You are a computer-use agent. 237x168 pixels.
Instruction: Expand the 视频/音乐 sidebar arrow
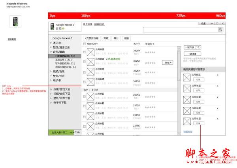[x=51, y=71]
